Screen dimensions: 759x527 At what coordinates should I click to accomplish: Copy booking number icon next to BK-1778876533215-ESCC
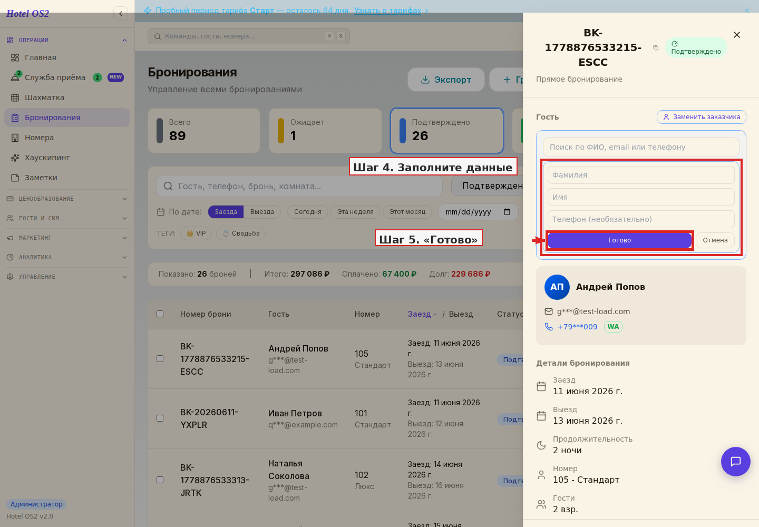656,47
